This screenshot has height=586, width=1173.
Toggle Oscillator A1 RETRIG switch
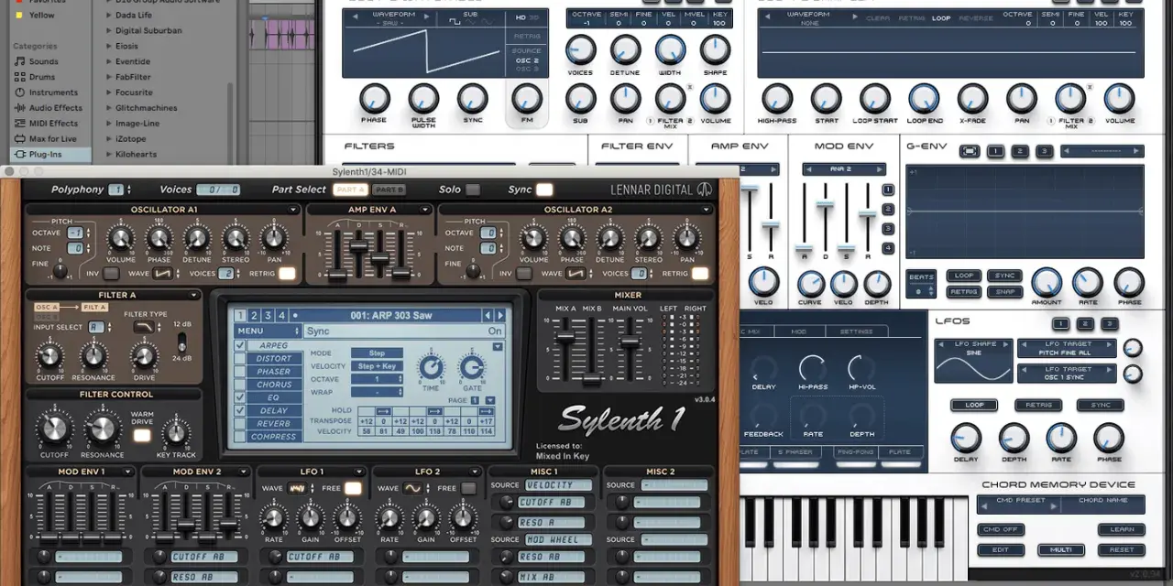[287, 274]
